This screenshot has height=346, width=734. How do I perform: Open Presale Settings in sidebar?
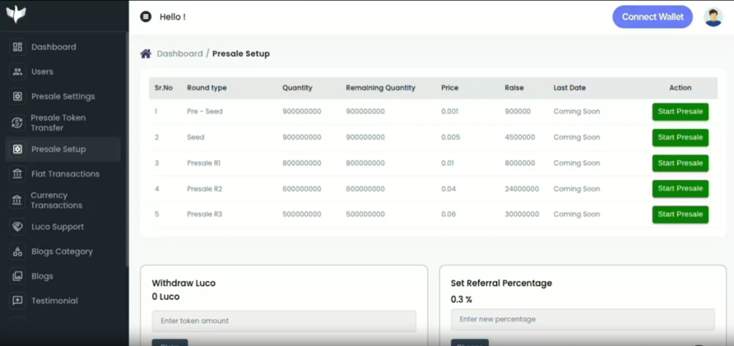(63, 97)
